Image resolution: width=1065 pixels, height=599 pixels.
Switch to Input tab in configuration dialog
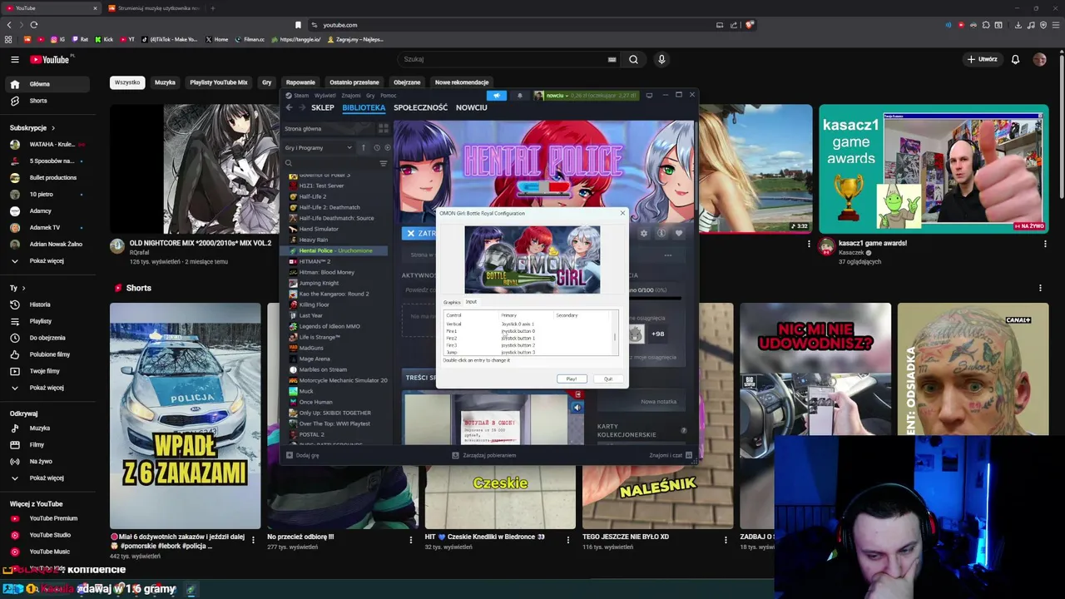point(471,302)
